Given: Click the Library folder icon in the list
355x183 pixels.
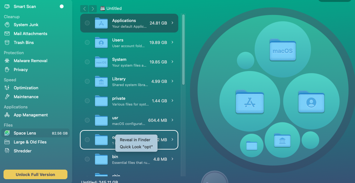Looking at the screenshot, I should point(101,81).
